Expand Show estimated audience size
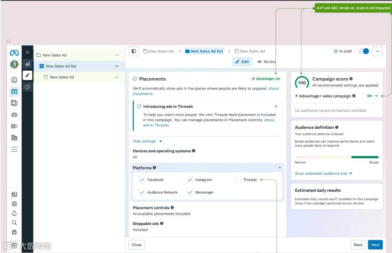This screenshot has width=392, height=253. (x=323, y=174)
